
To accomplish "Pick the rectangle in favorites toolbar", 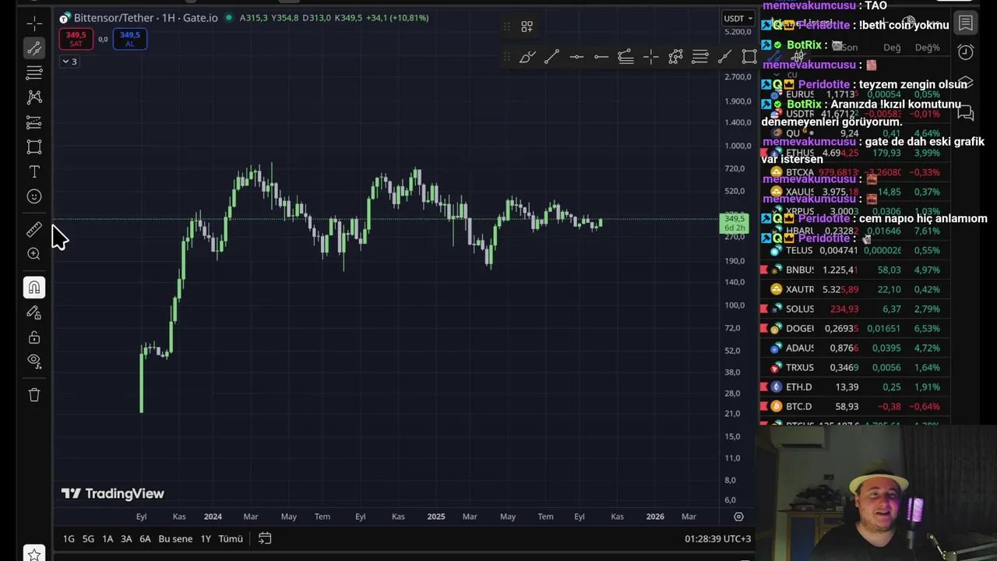I will 749,56.
